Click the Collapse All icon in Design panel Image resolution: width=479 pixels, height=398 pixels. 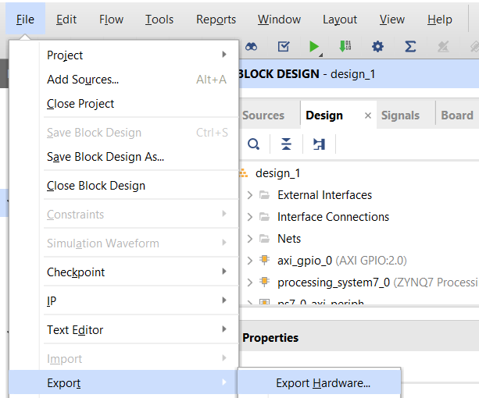coord(286,144)
